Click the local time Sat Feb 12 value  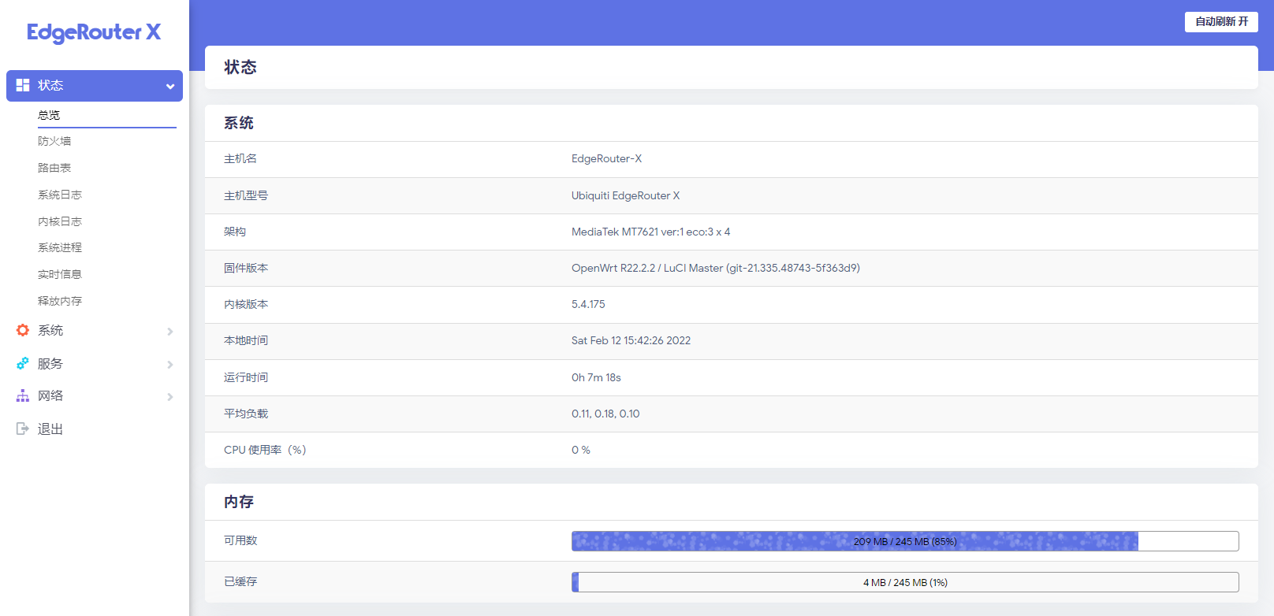(631, 340)
